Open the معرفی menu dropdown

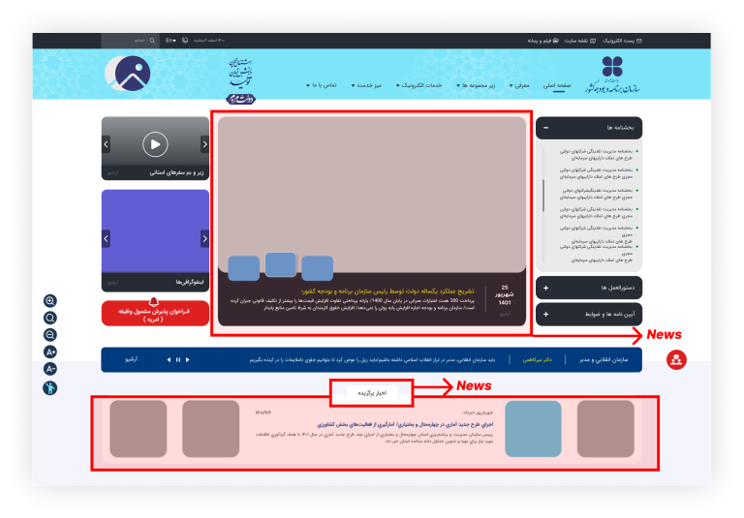point(518,85)
